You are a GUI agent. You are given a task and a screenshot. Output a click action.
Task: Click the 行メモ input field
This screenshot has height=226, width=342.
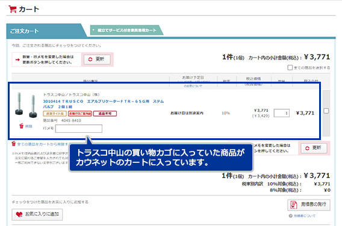point(79,129)
